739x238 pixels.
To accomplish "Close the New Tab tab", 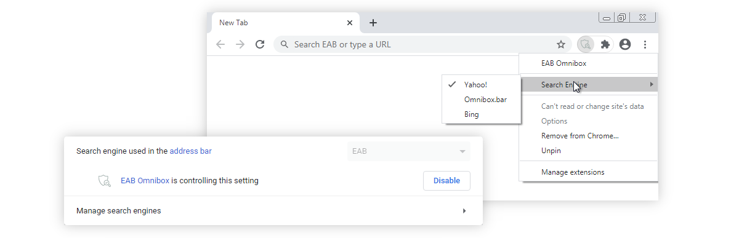I will coord(350,23).
